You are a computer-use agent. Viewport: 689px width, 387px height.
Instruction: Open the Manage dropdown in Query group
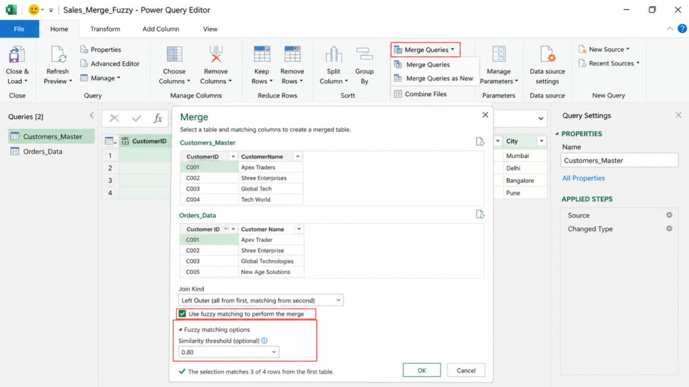coord(101,78)
